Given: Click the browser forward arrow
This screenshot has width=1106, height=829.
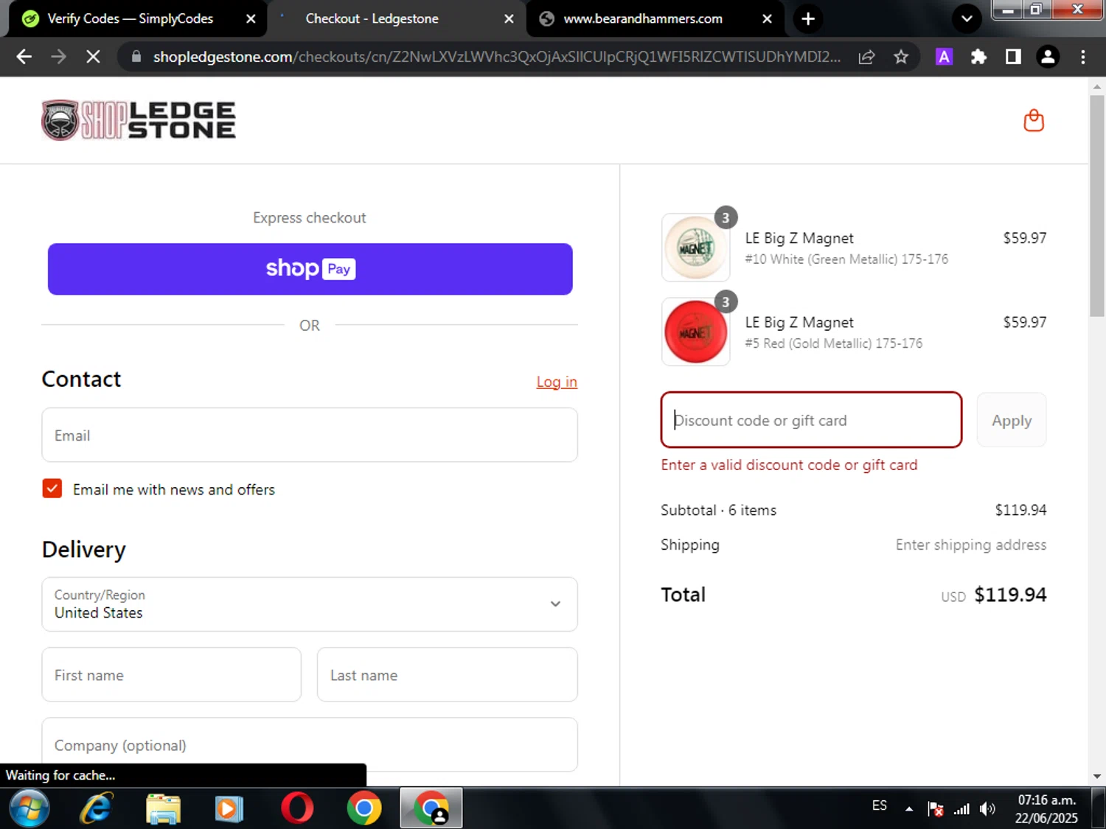Looking at the screenshot, I should (58, 57).
